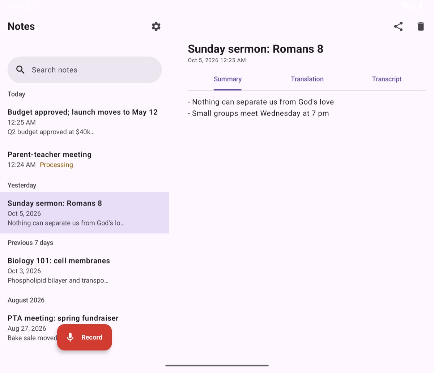This screenshot has height=373, width=434.
Task: Click the Phospholipid bilayer preview text
Action: pos(58,281)
